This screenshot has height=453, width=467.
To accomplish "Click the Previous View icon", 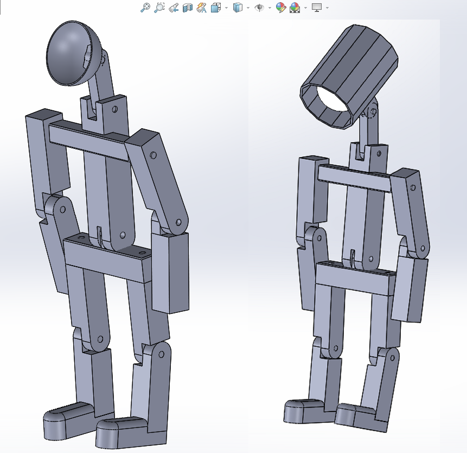I will pos(174,8).
